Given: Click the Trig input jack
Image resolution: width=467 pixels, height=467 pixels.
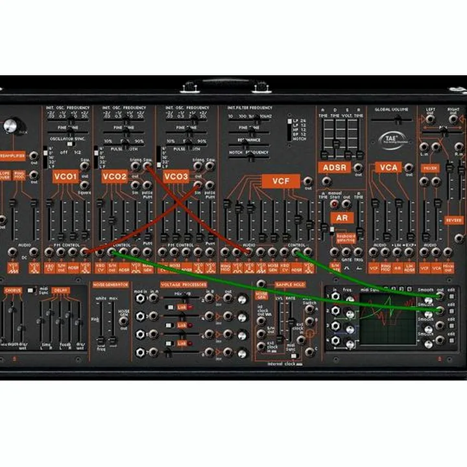Looking at the screenshot, I should click(358, 252).
